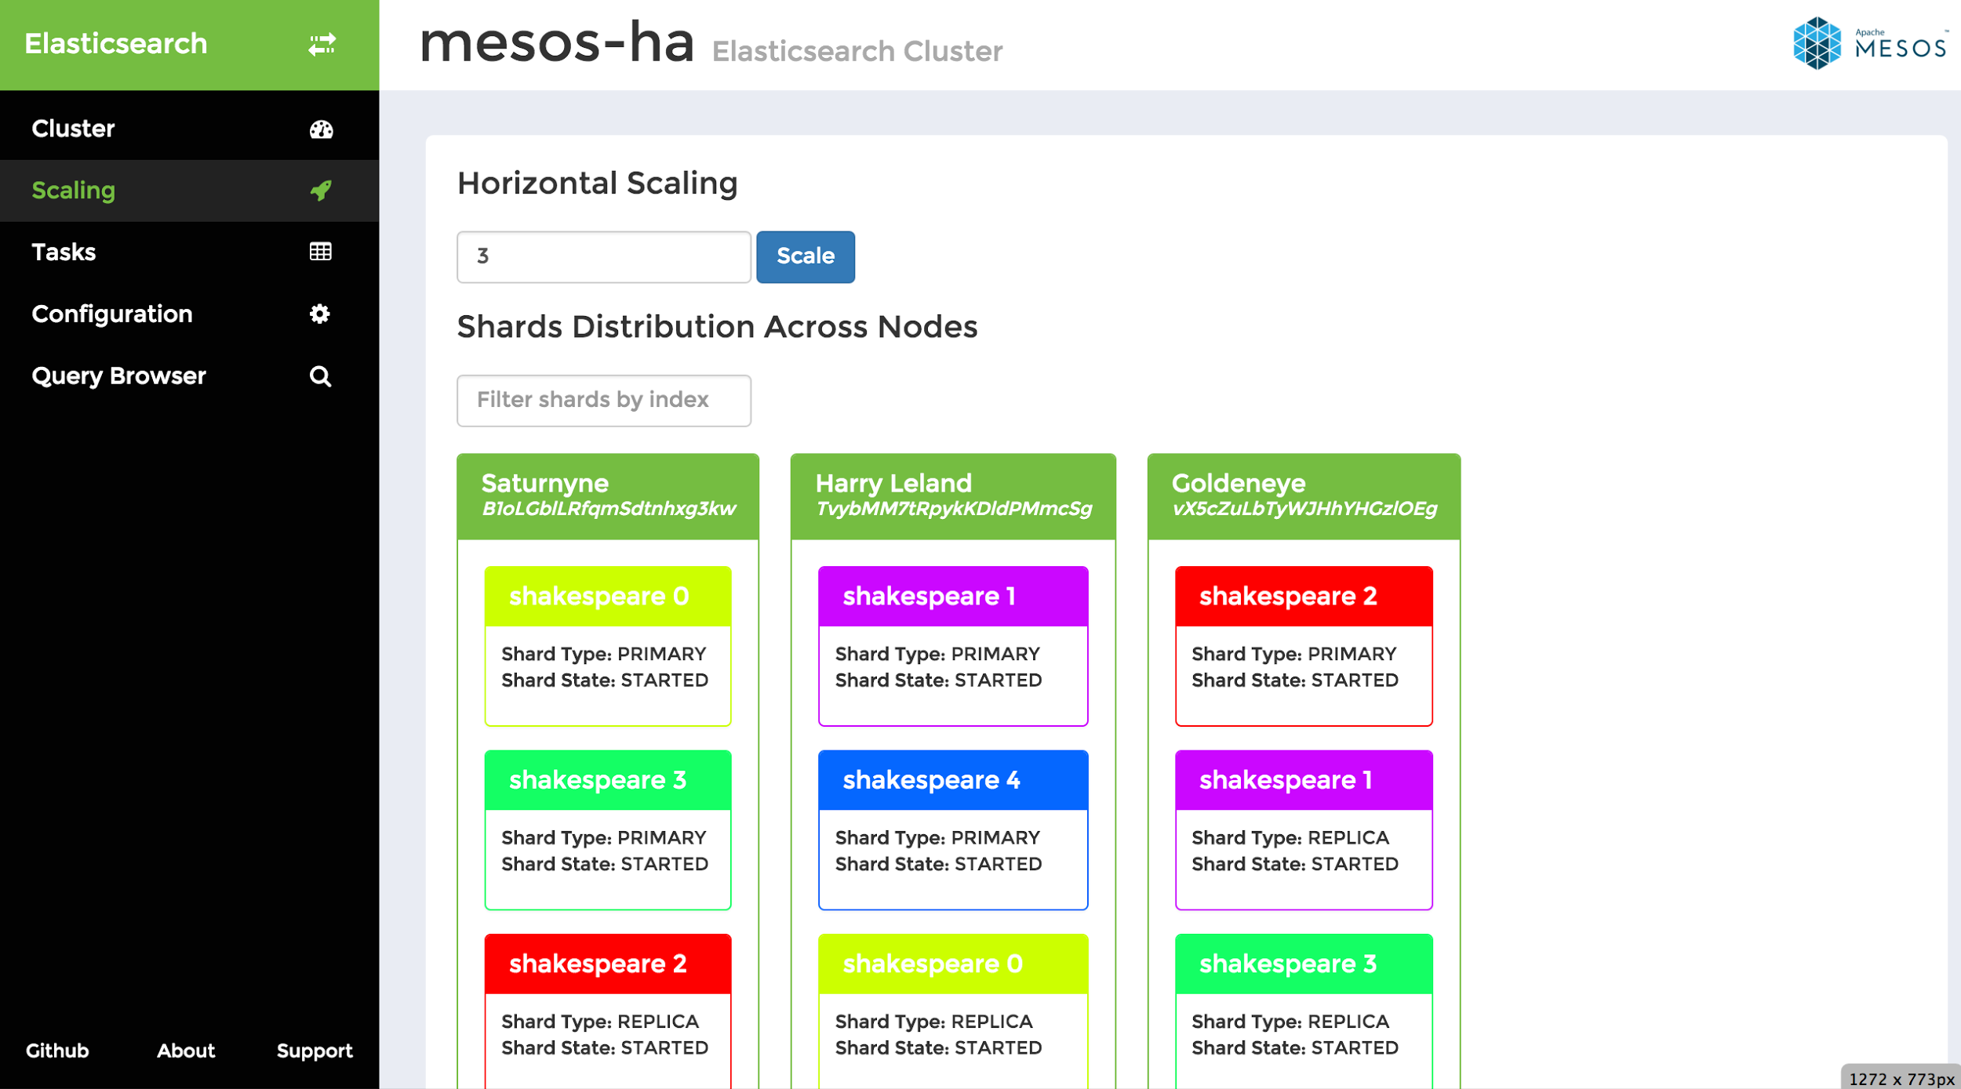Click blue shakespeare 4 shard header

(x=953, y=780)
